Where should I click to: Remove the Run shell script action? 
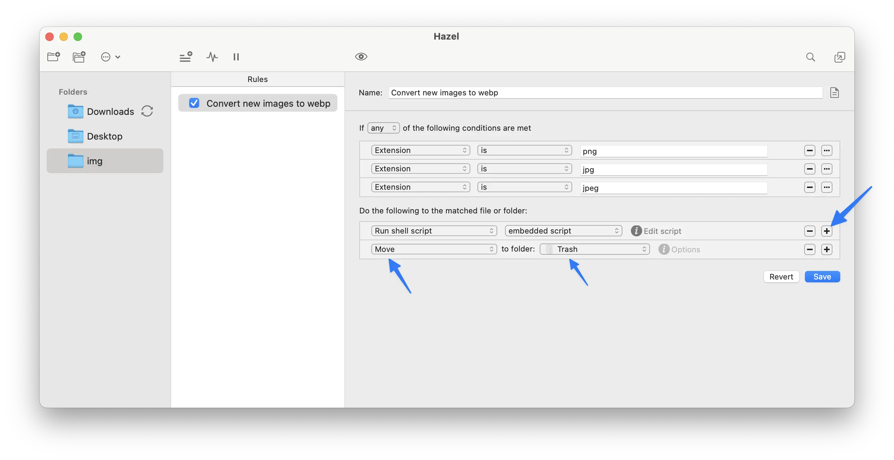(x=810, y=231)
